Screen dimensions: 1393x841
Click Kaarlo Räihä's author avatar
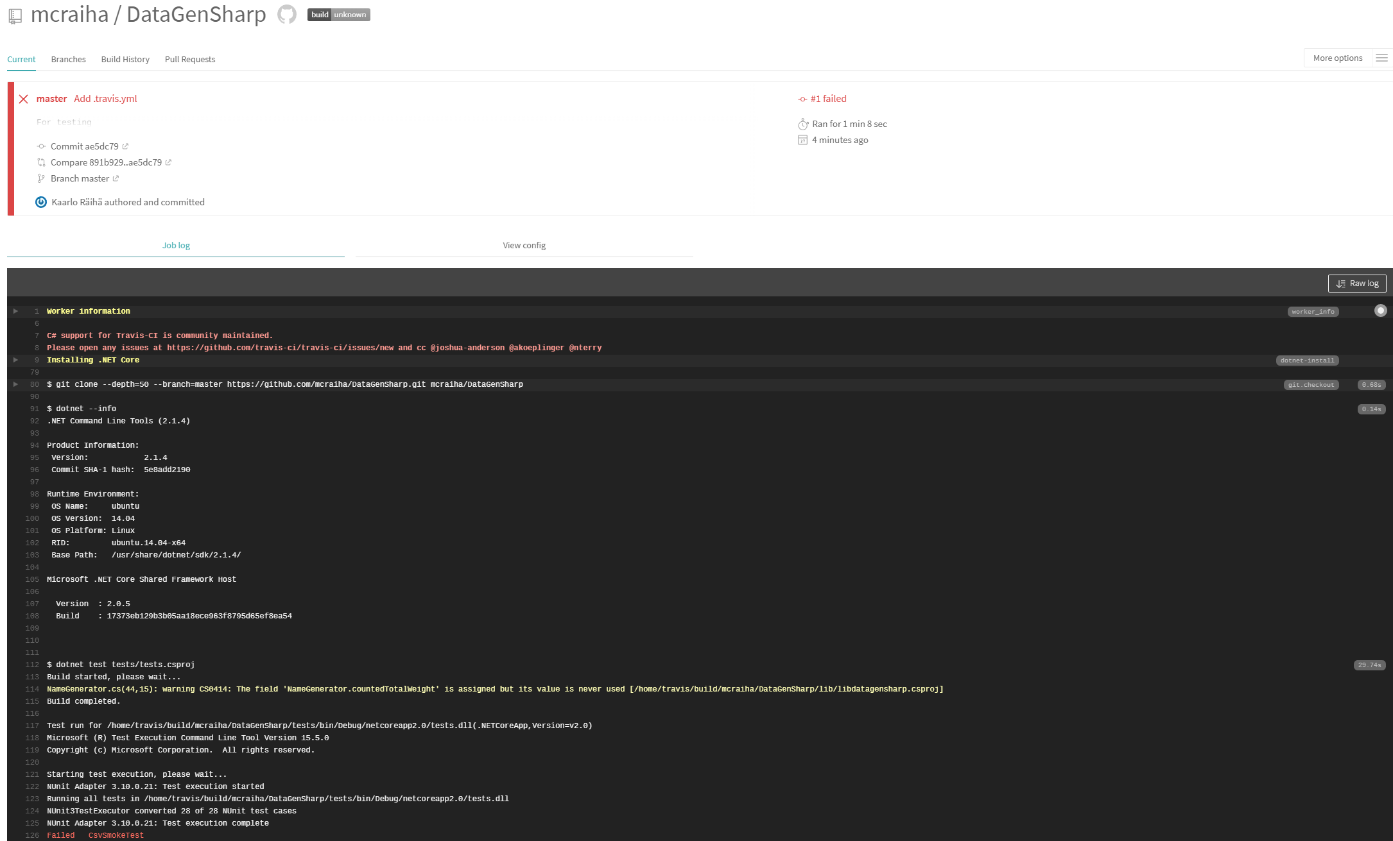tap(41, 202)
